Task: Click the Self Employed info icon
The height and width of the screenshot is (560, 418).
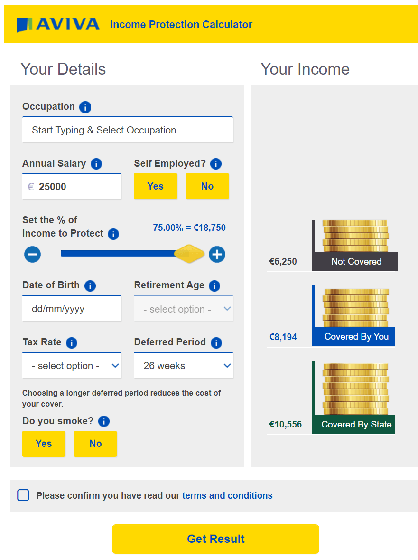Action: (x=216, y=164)
